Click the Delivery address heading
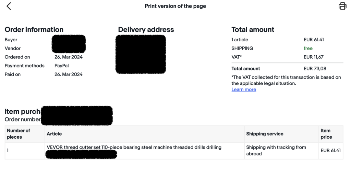The image size is (351, 194). [x=146, y=29]
